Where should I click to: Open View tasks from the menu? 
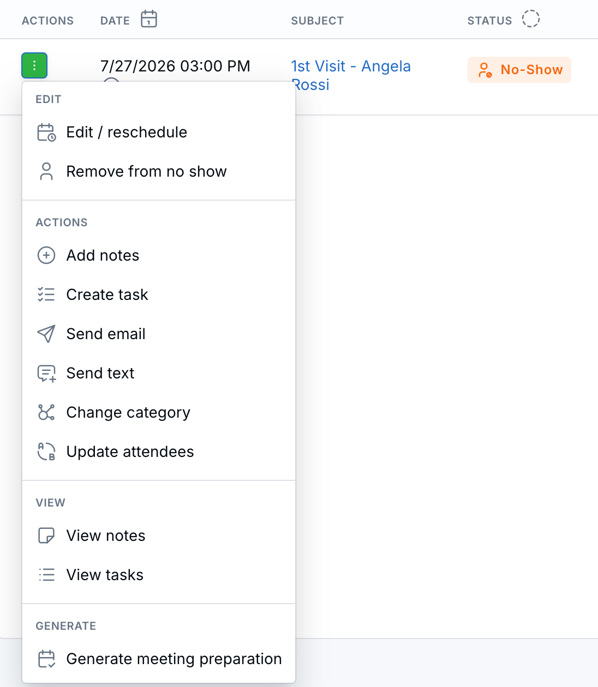159,575
